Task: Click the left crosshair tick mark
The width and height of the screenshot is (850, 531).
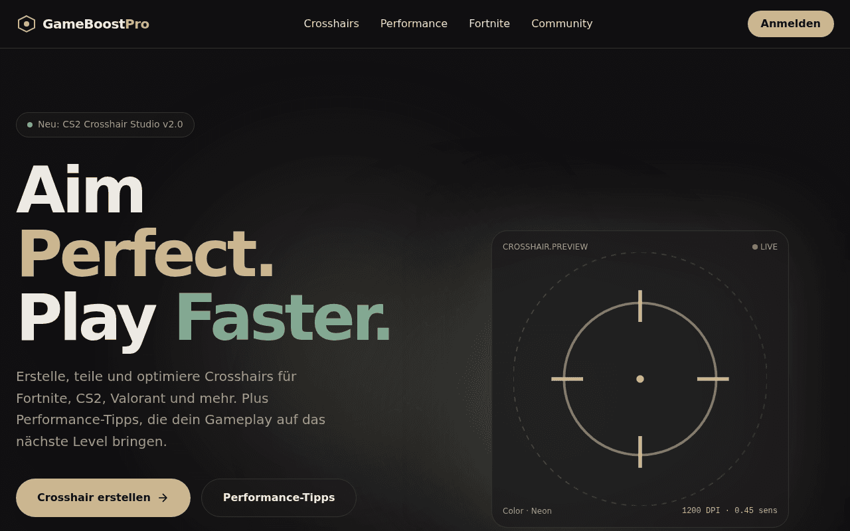Action: pyautogui.click(x=567, y=379)
